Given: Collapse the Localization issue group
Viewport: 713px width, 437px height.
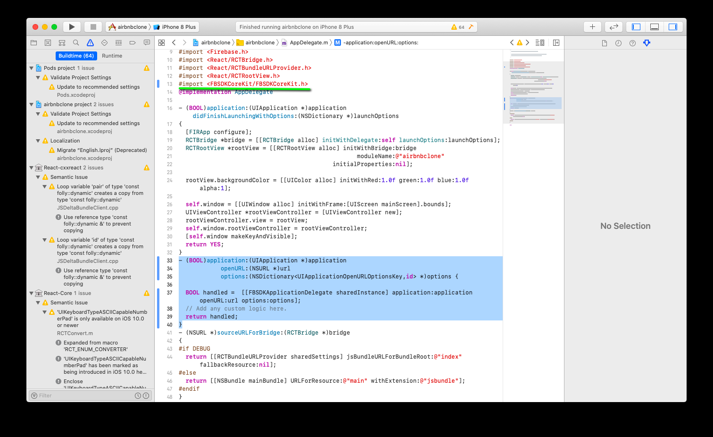Looking at the screenshot, I should click(x=38, y=141).
